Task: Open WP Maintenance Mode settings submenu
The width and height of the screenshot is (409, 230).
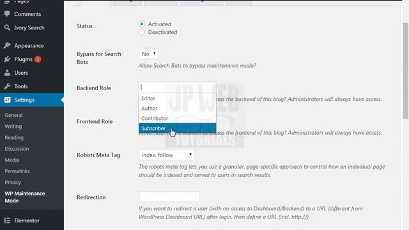Action: [x=25, y=197]
